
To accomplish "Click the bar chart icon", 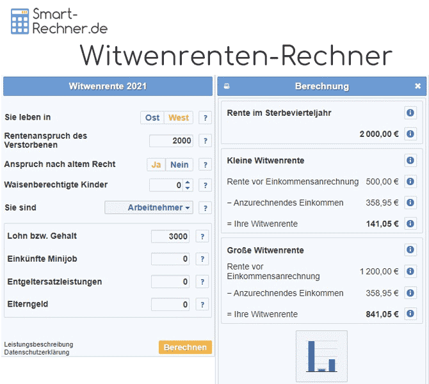I will pos(321,356).
